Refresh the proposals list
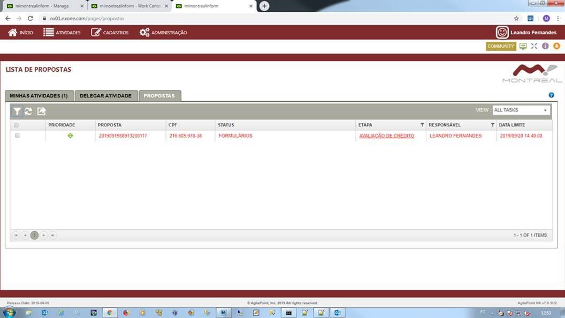Image resolution: width=565 pixels, height=318 pixels. (28, 111)
